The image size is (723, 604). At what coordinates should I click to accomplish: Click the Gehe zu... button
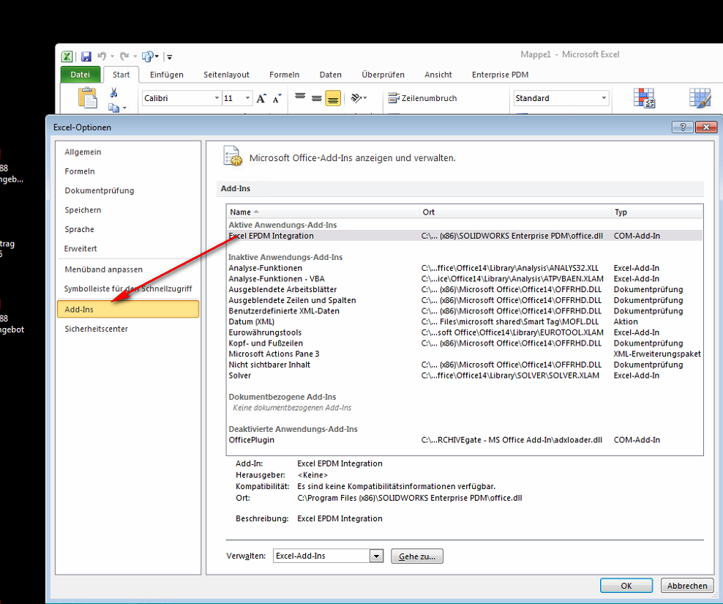(x=417, y=556)
